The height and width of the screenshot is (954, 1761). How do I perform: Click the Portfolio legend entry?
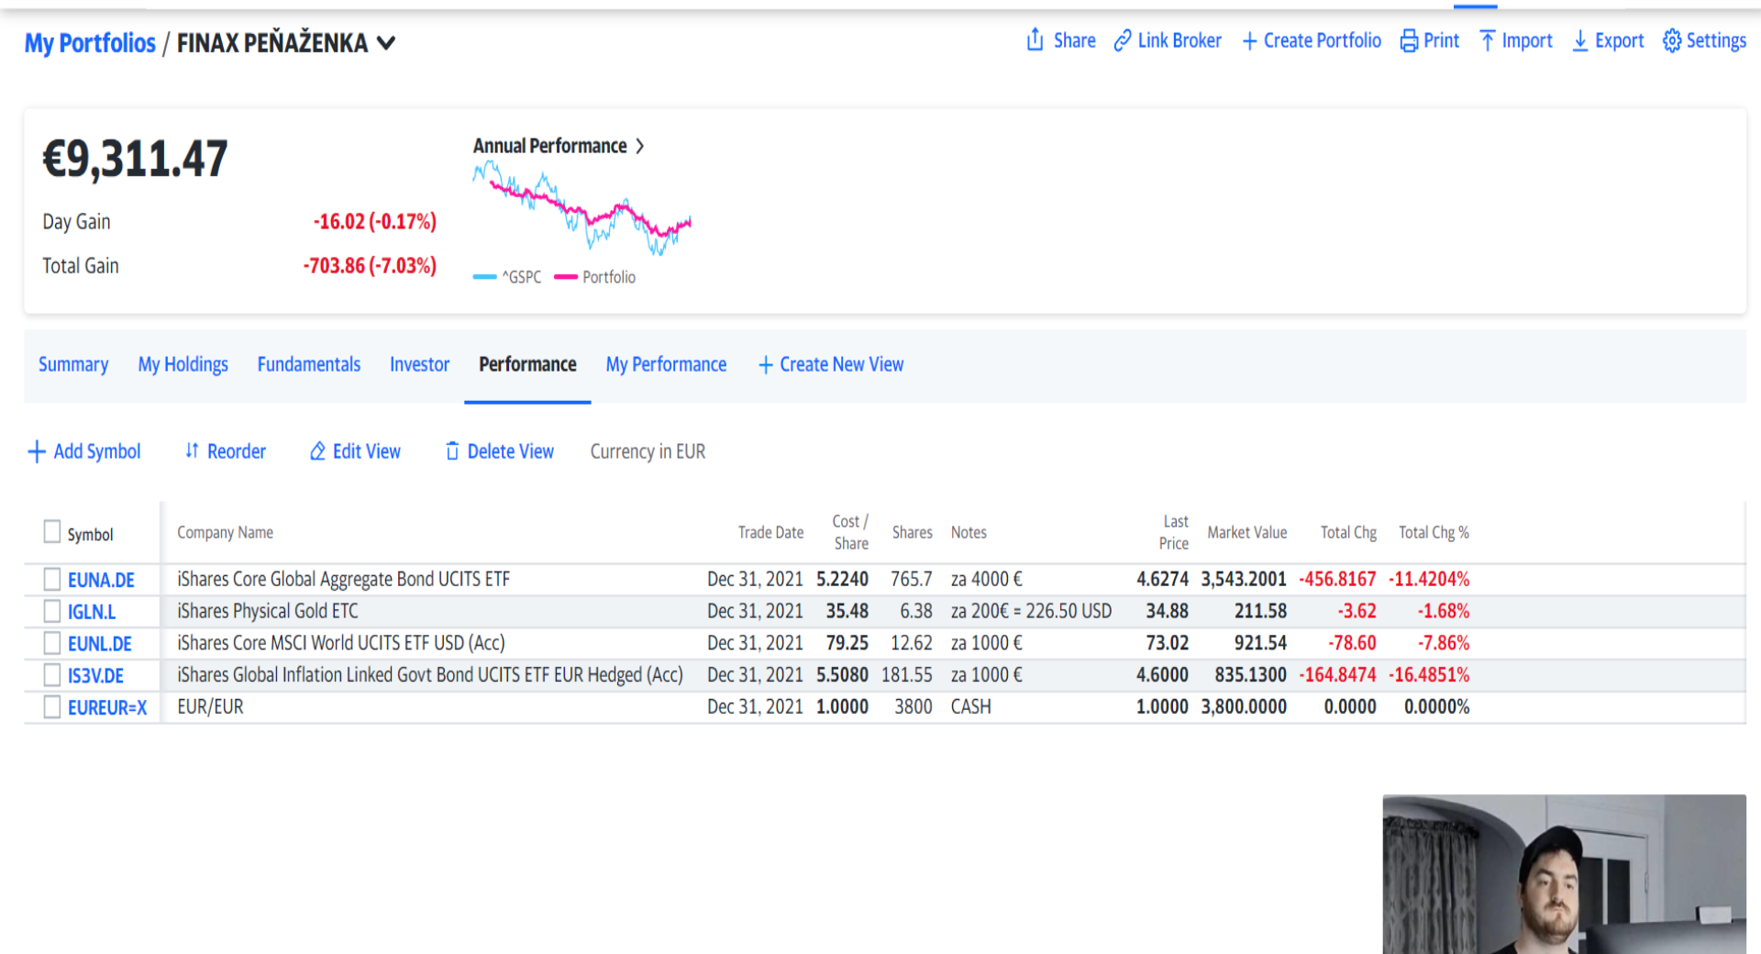click(x=595, y=277)
